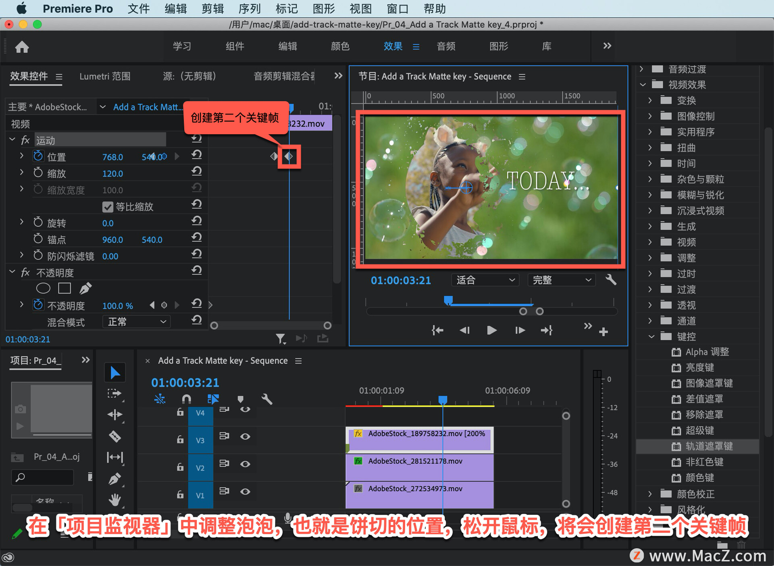Open the 序列 menu
Image resolution: width=774 pixels, height=566 pixels.
250,8
